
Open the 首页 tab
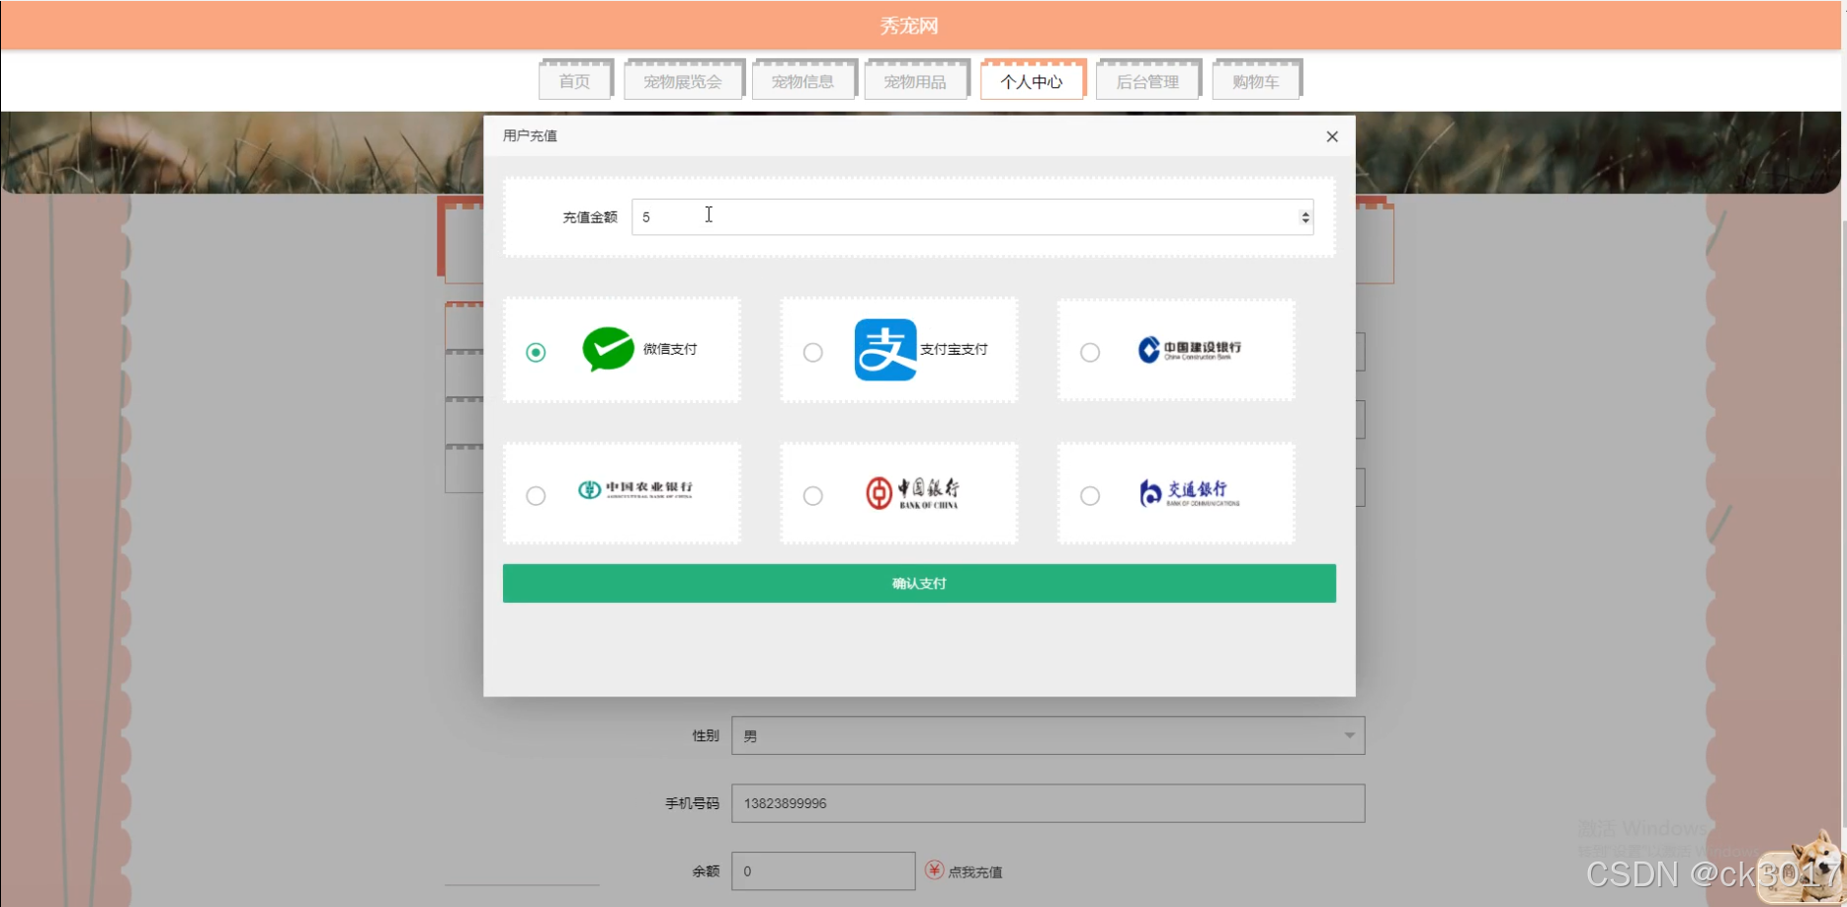[575, 81]
